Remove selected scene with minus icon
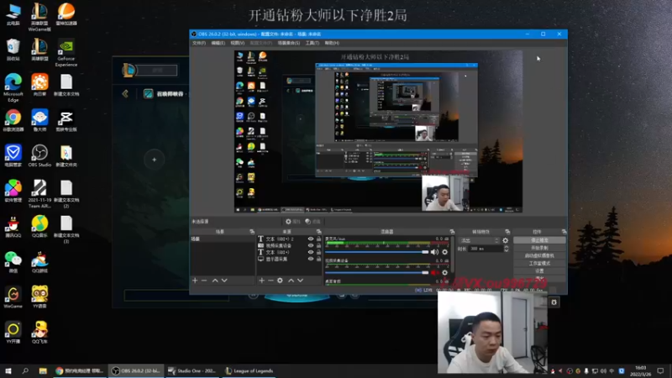The image size is (672, 378). click(x=204, y=281)
